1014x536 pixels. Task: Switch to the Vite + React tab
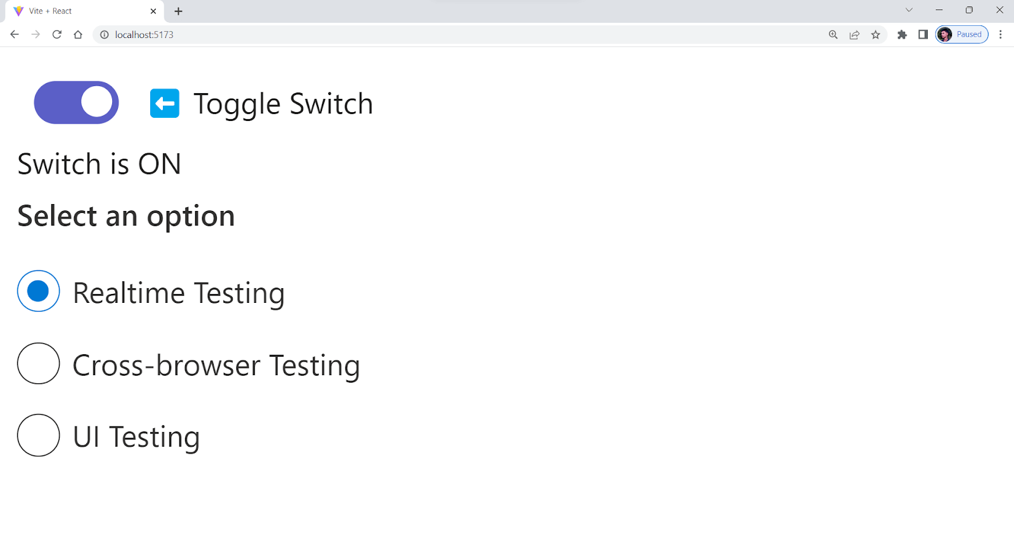(x=76, y=10)
